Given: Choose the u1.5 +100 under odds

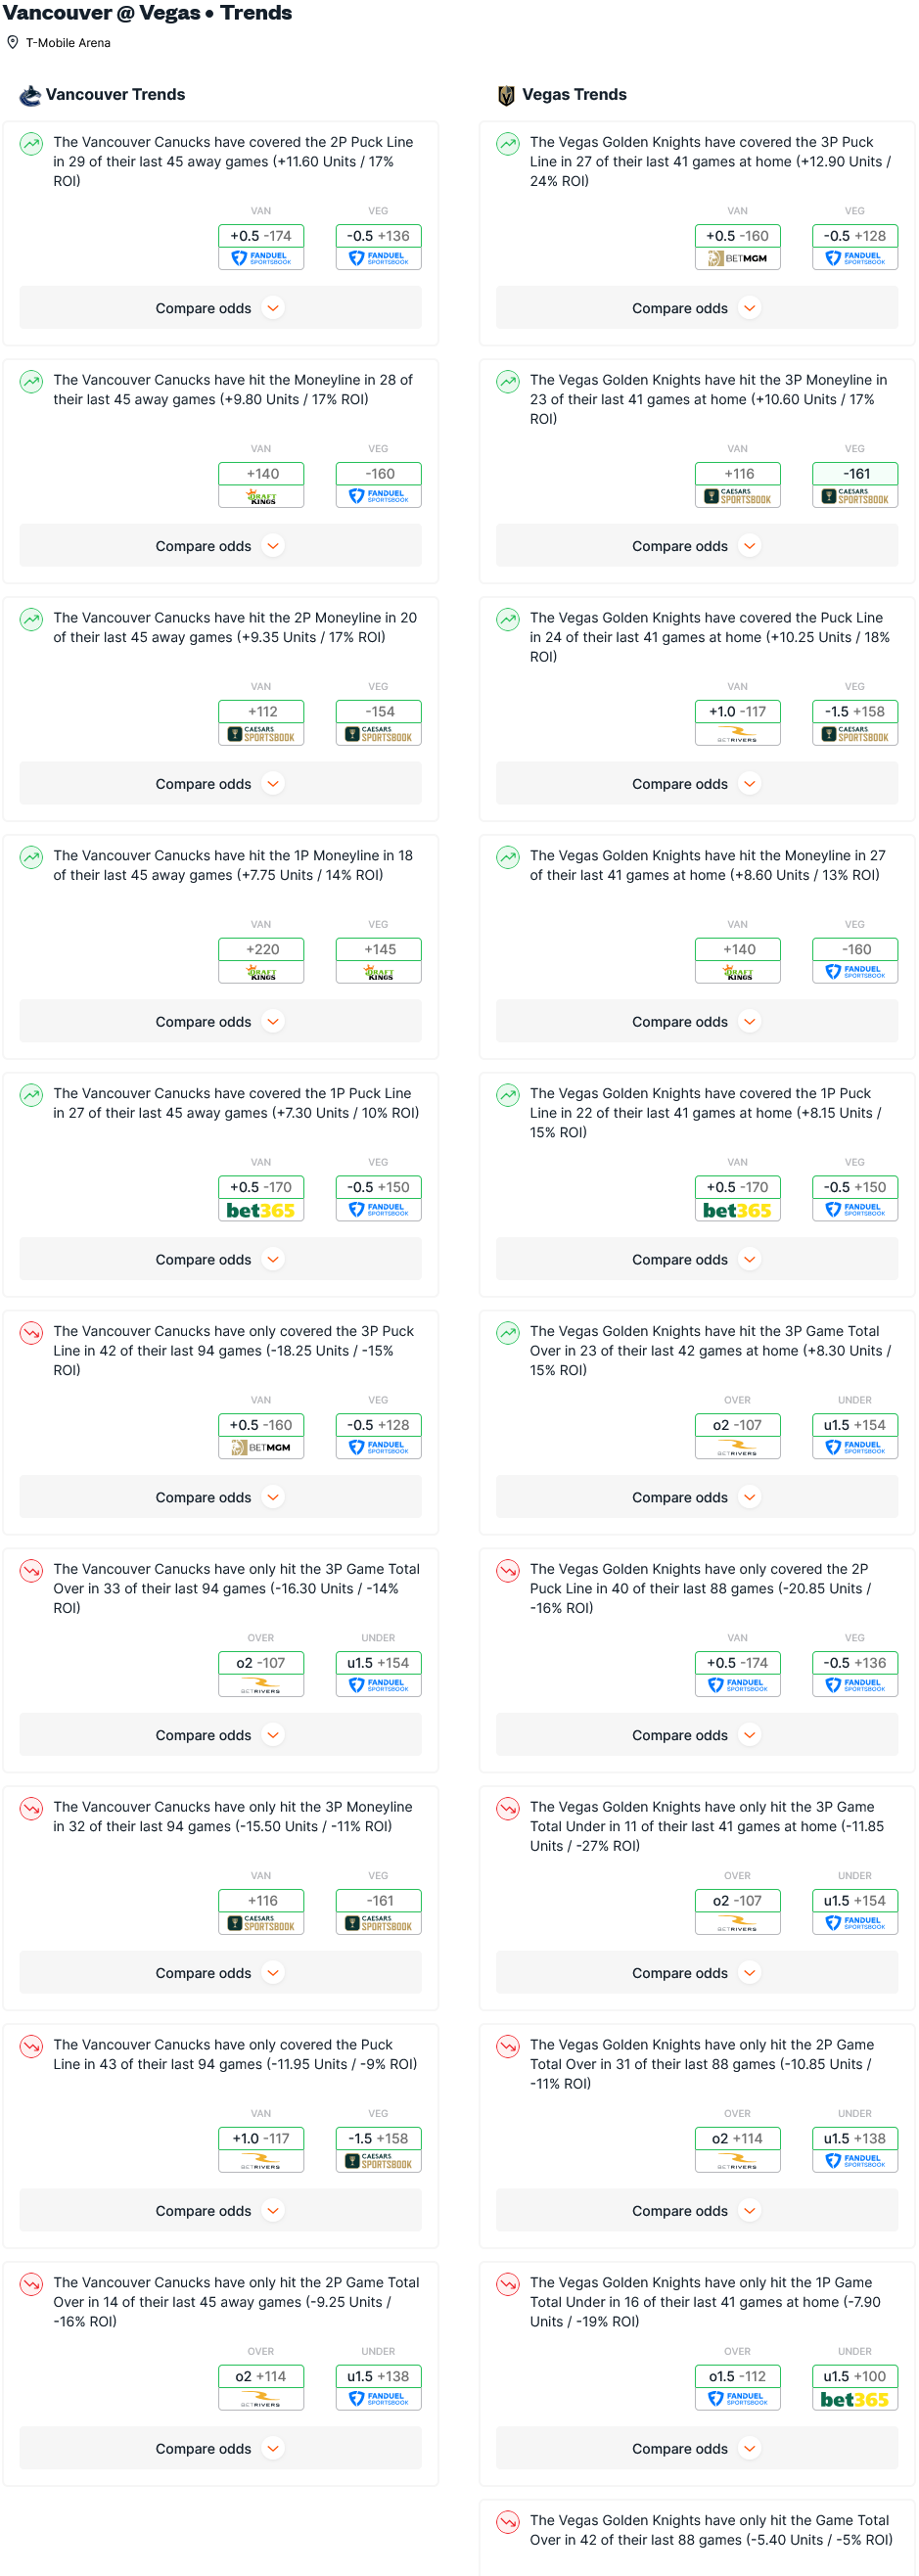Looking at the screenshot, I should click(854, 2376).
